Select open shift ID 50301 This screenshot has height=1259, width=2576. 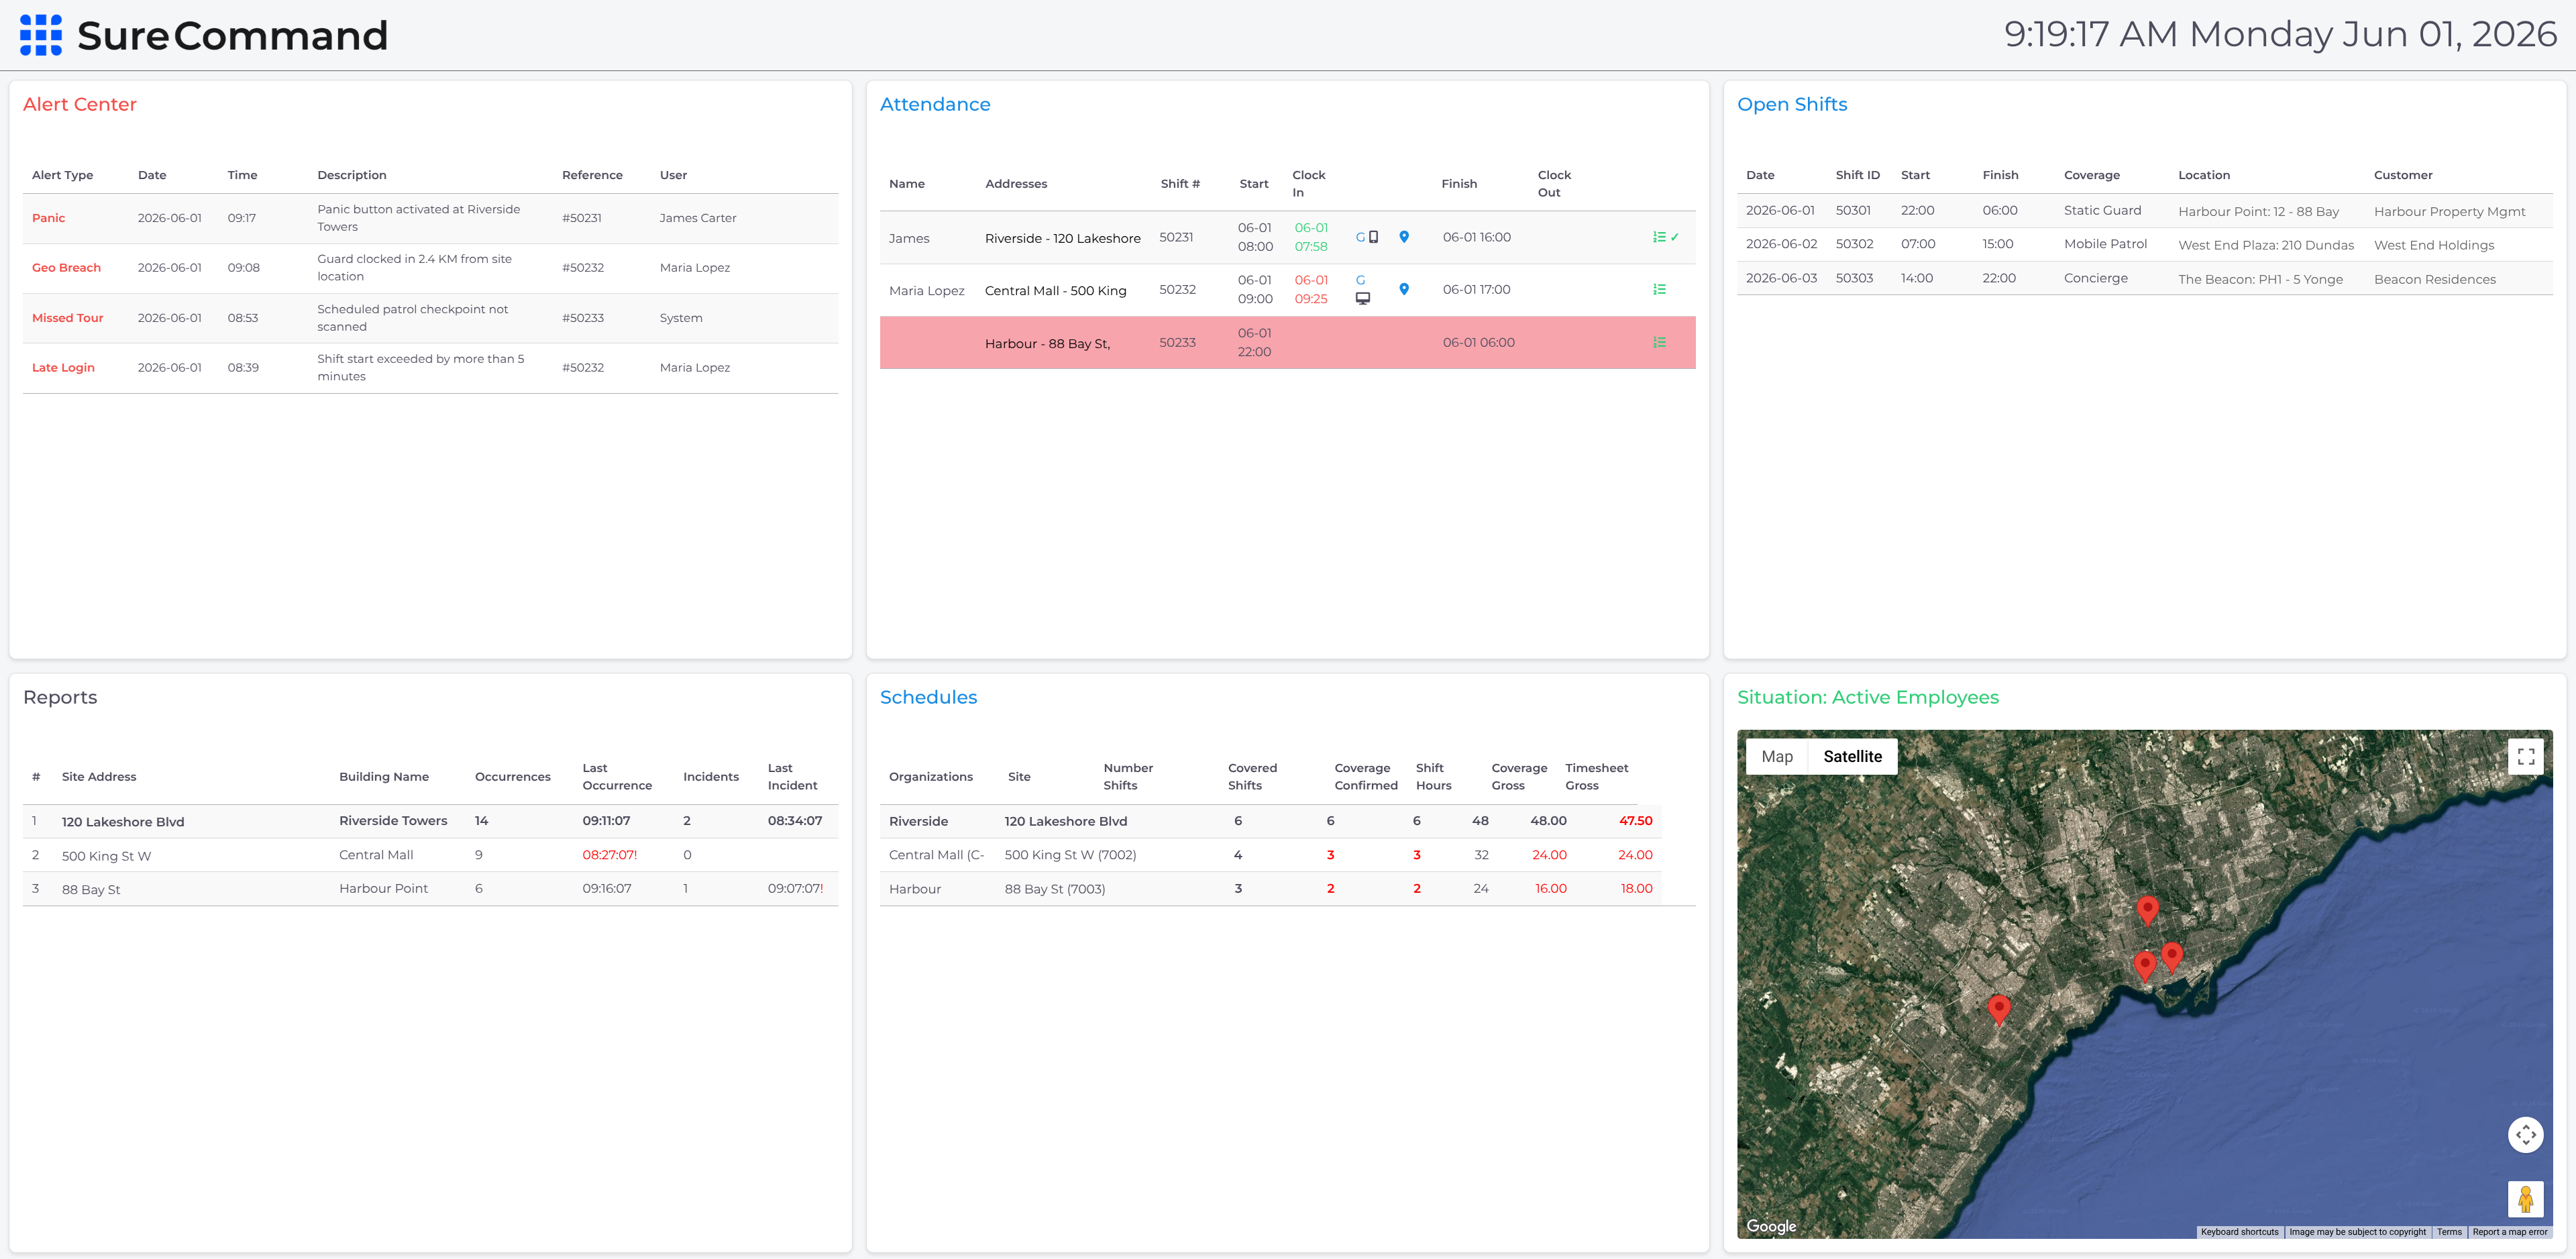pyautogui.click(x=1853, y=210)
